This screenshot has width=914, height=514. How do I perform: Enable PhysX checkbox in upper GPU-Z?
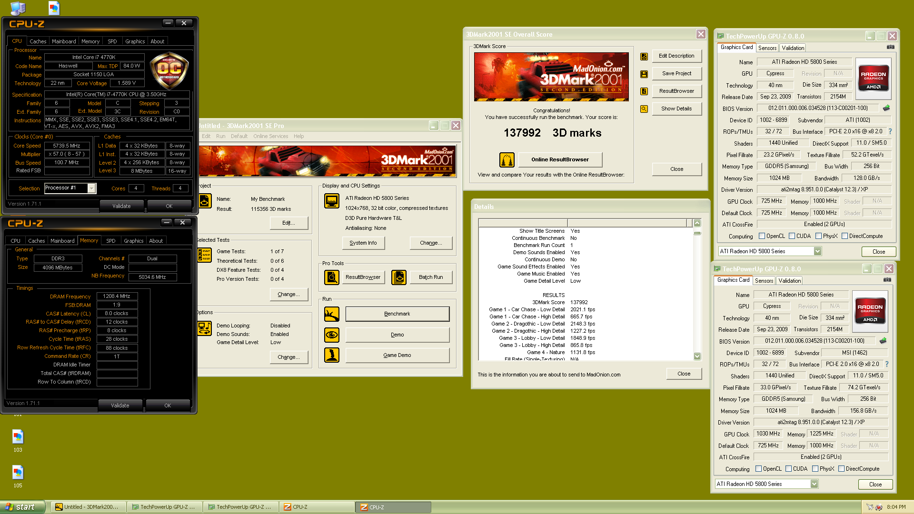point(818,236)
